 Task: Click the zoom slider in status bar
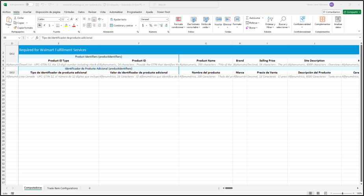342,193
